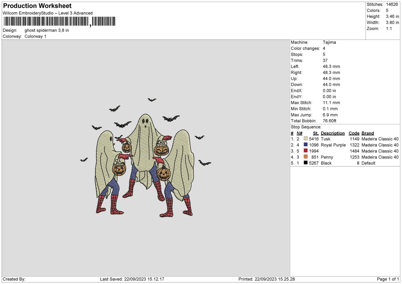Click the 'Last Saved: 22/09/2023 15.12.17' text
The width and height of the screenshot is (402, 284).
132,279
